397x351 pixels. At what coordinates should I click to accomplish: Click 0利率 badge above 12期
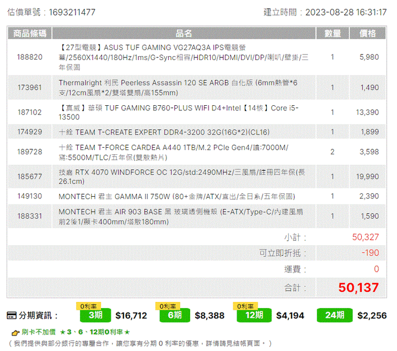[x=245, y=306]
